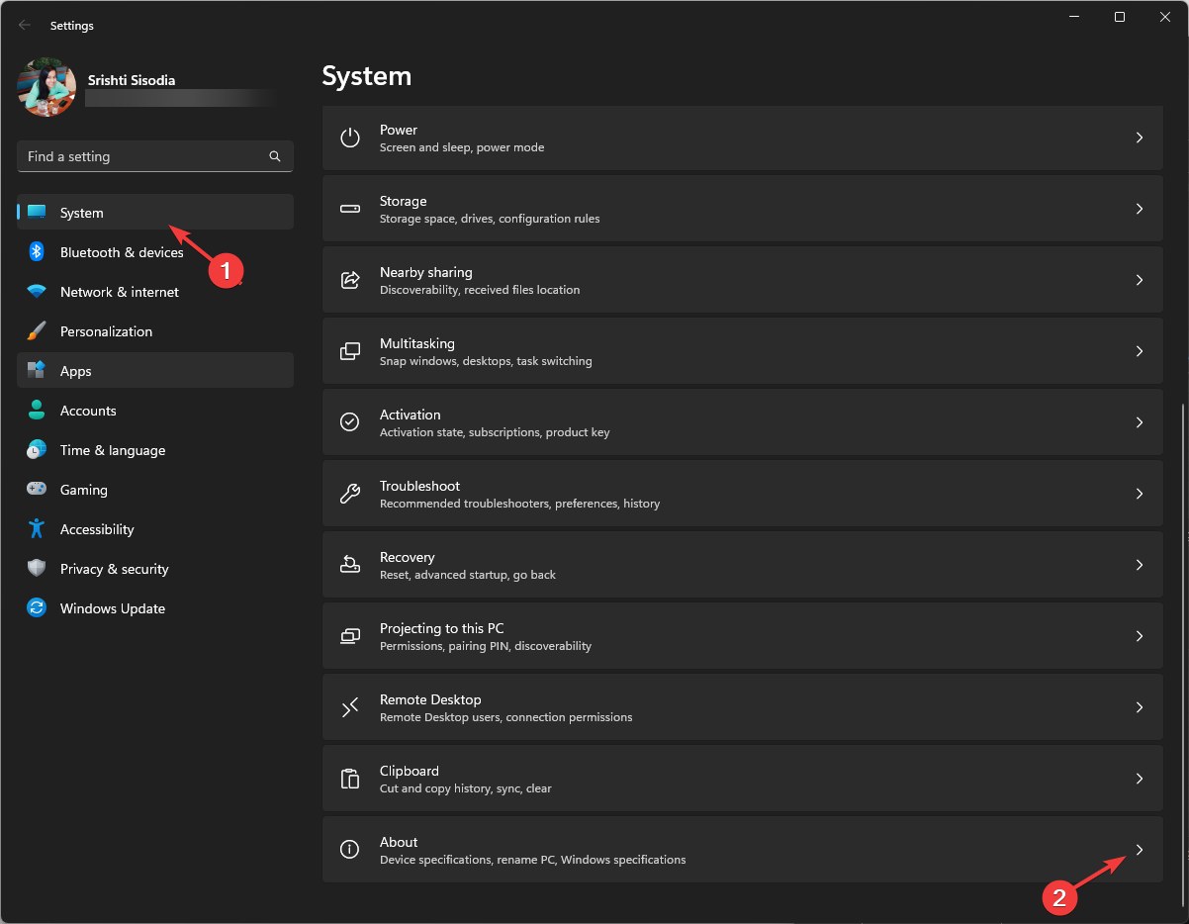This screenshot has height=924, width=1189.
Task: Open Windows Update sidebar section
Action: (112, 608)
